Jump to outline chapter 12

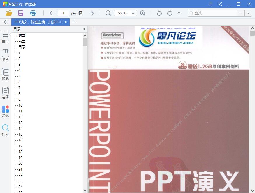tap(20, 117)
